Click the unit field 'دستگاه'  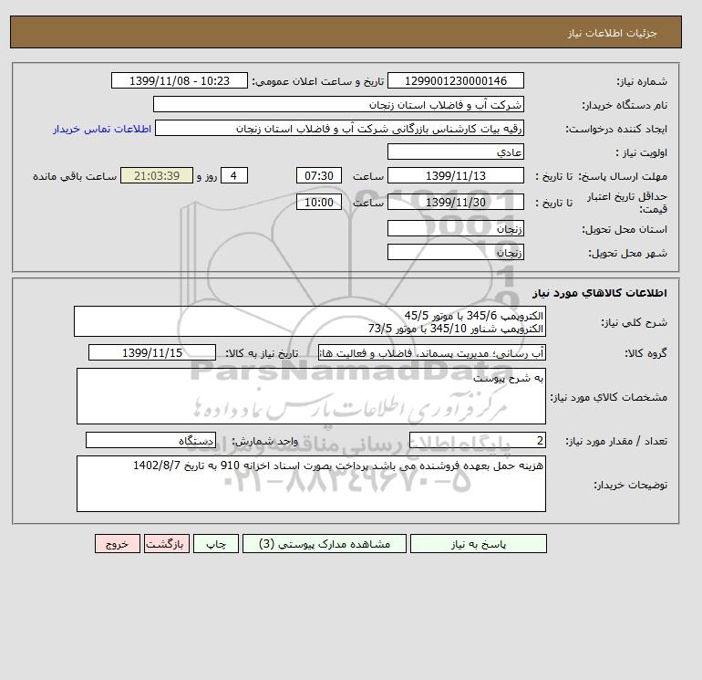[150, 440]
